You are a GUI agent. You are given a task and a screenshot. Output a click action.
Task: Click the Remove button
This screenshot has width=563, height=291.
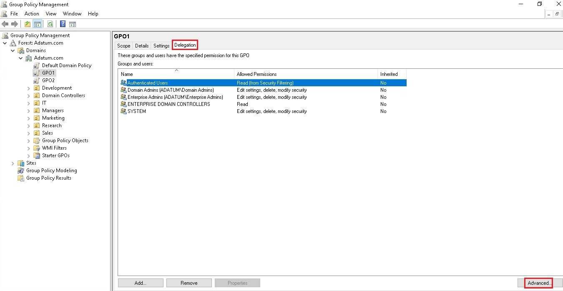189,283
